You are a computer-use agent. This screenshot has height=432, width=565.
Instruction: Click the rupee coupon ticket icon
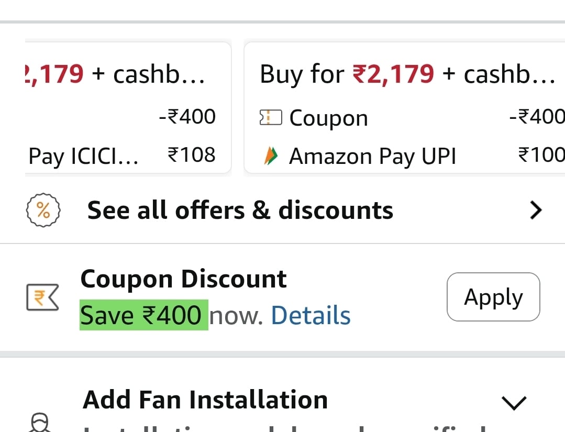tap(42, 297)
